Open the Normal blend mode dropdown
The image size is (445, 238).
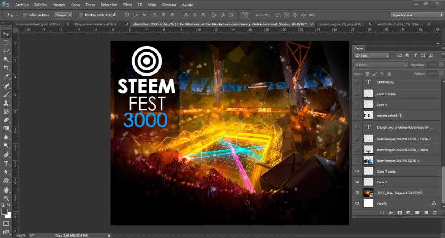click(x=381, y=65)
